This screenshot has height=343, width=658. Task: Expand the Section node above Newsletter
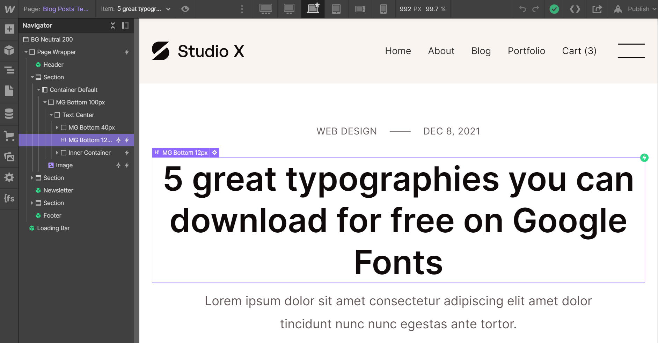click(32, 178)
